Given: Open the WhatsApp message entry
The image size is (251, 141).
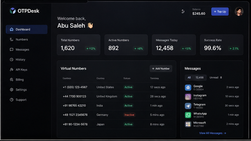Looking at the screenshot, I should click(212, 115).
